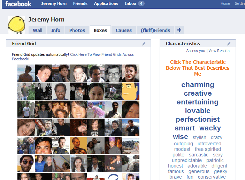Open the Inbox with 4 messages
The height and width of the screenshot is (180, 245).
point(134,3)
